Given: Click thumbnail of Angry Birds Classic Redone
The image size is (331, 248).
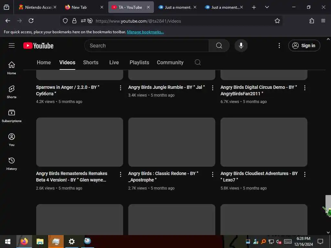Looking at the screenshot, I should [x=172, y=142].
